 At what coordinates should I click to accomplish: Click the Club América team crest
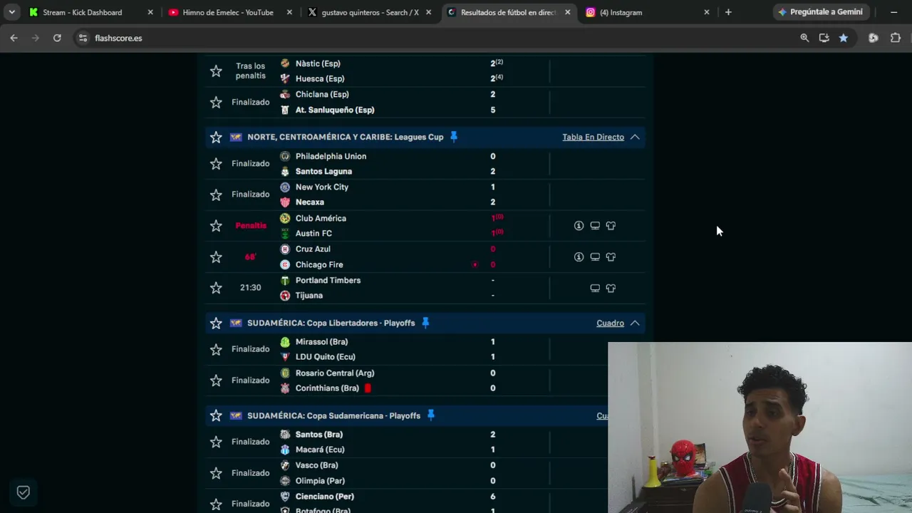pos(285,218)
